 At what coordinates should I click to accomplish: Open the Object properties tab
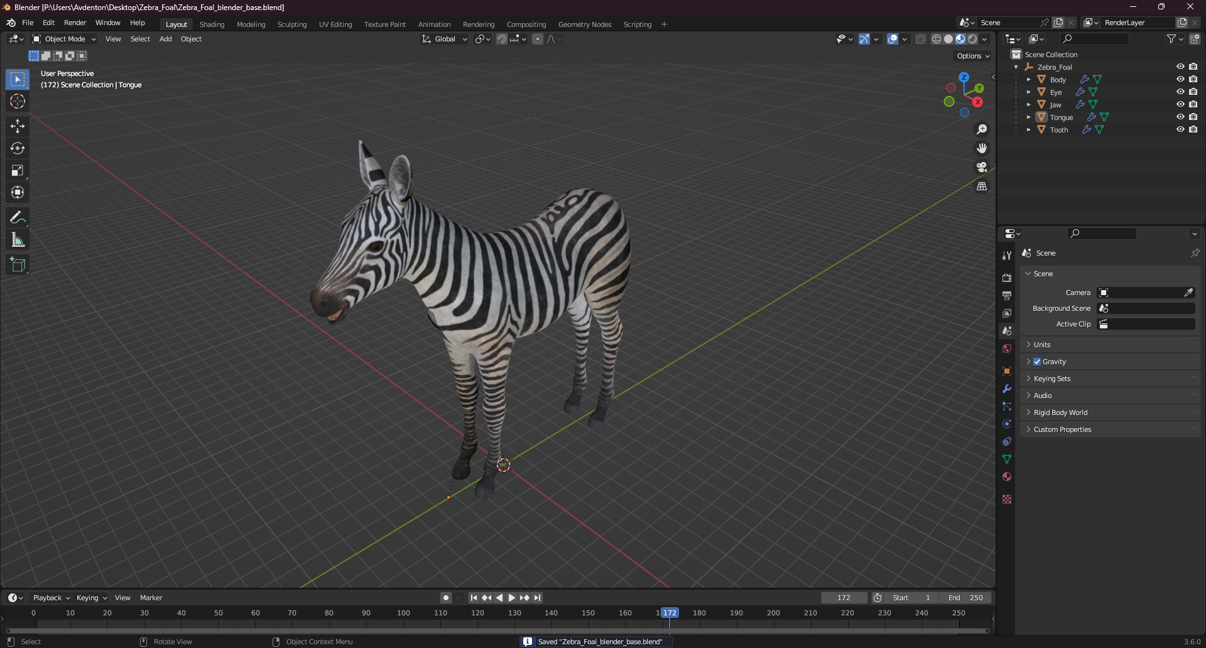(1007, 371)
